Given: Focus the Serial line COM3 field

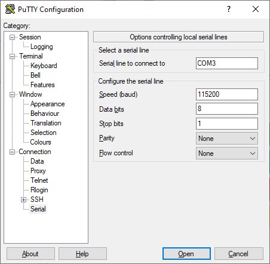Looking at the screenshot, I should (x=227, y=63).
